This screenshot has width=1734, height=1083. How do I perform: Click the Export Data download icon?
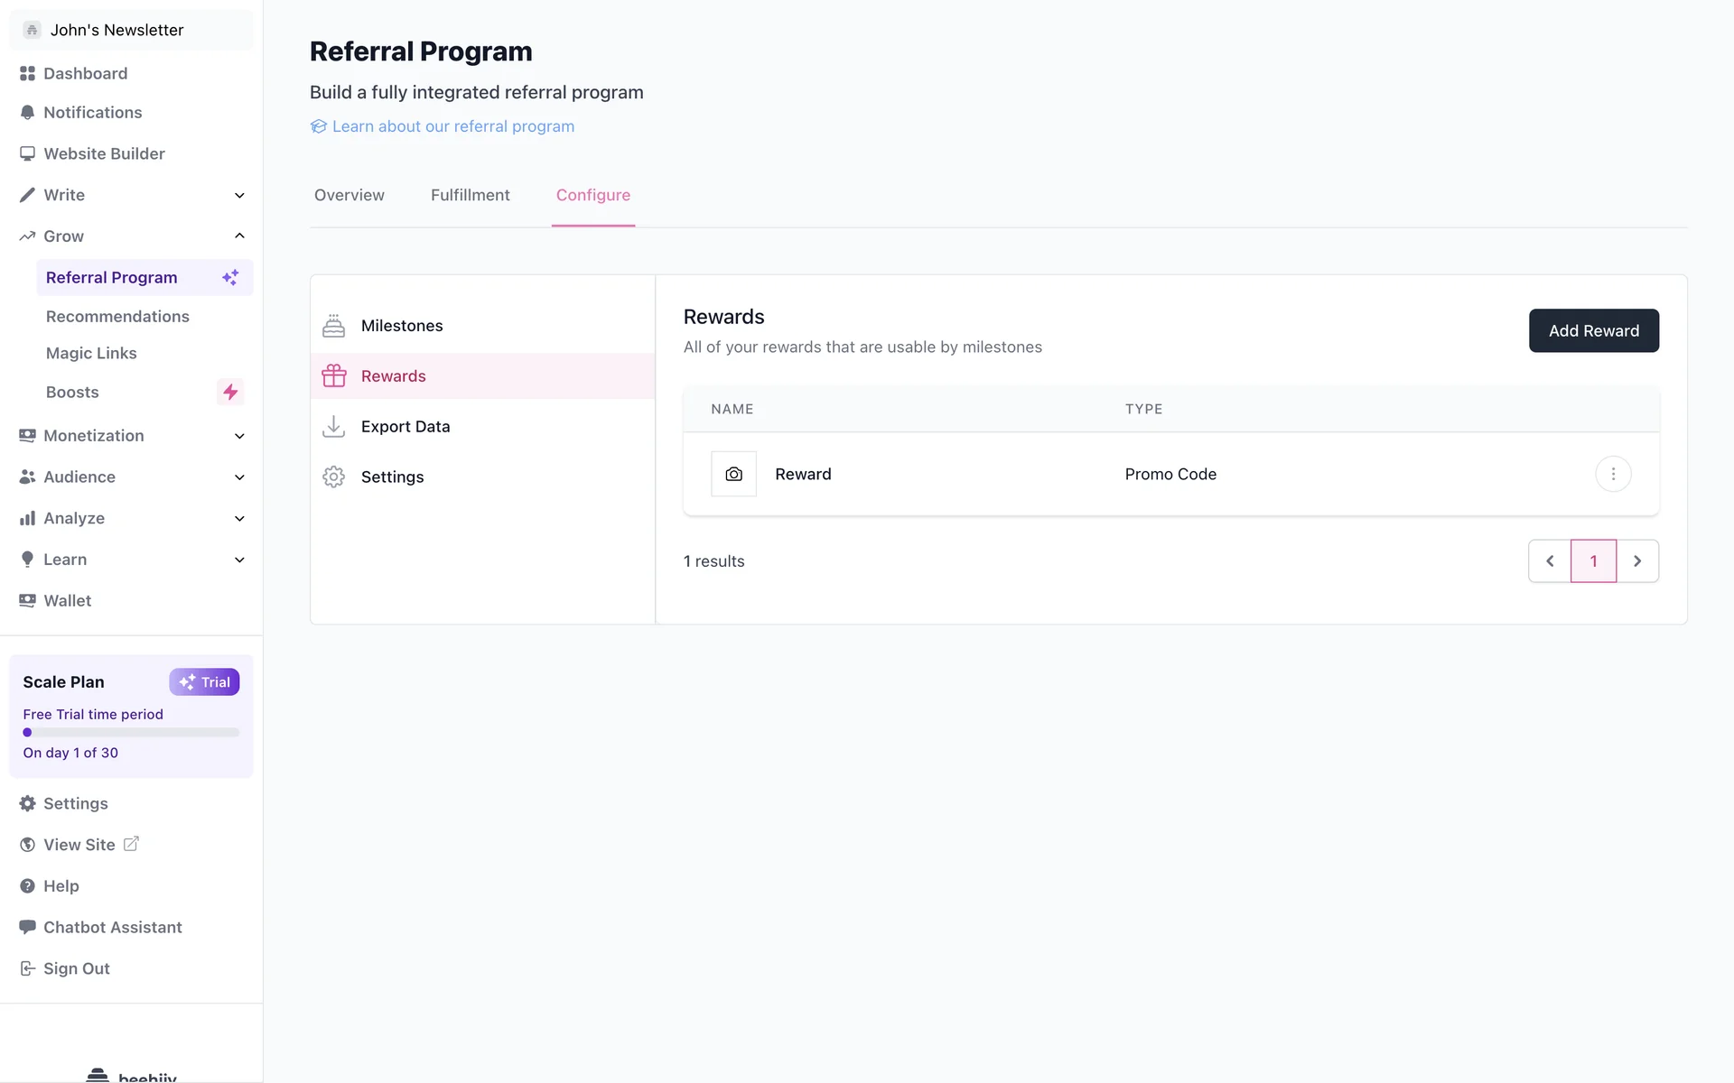[333, 426]
